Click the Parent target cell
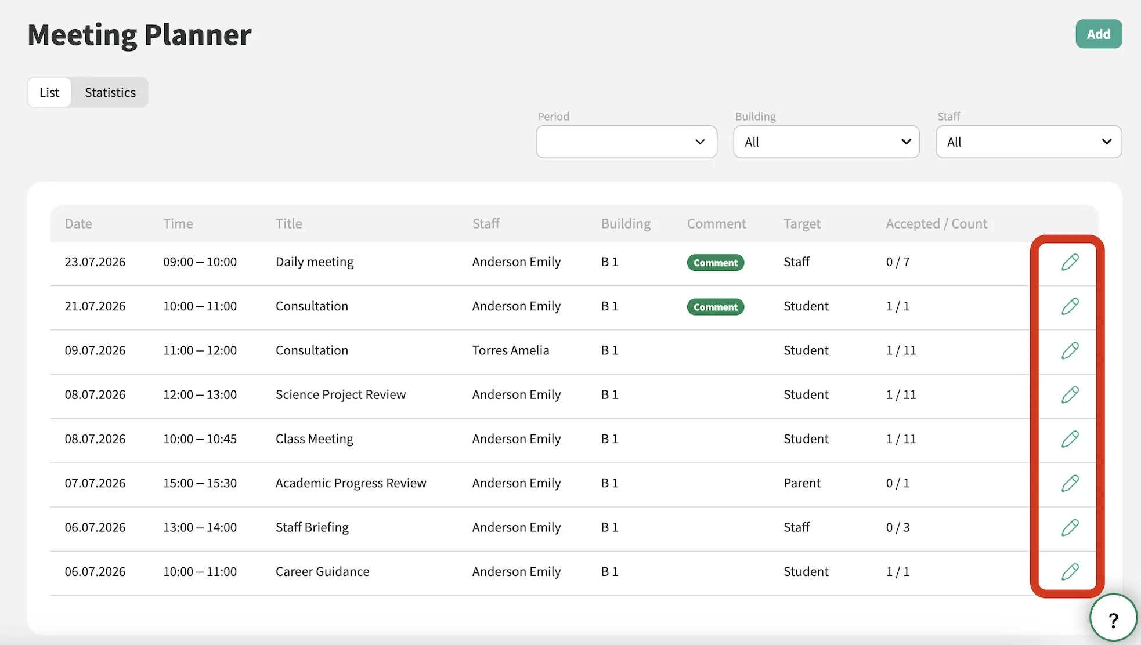This screenshot has width=1141, height=645. pyautogui.click(x=802, y=483)
